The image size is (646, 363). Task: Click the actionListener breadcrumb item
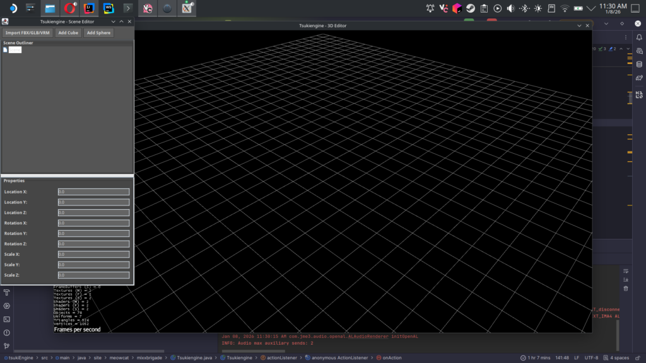[281, 357]
